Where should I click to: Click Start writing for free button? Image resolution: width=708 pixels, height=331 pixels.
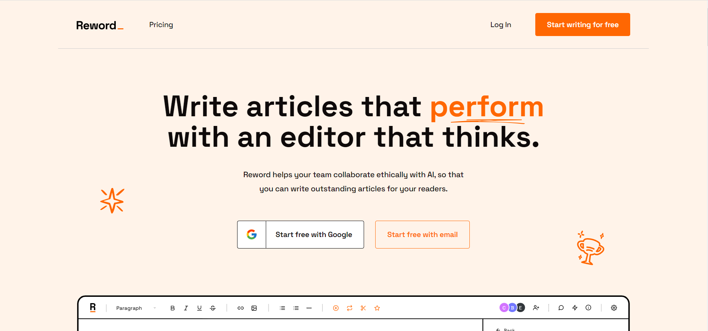pyautogui.click(x=583, y=25)
